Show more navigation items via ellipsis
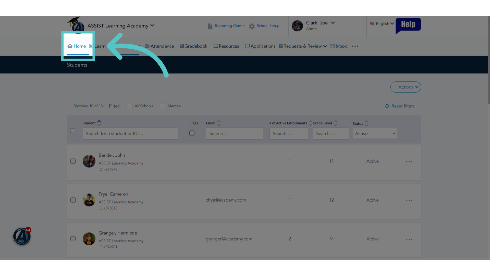Screen dimensions: 490x276 355,46
